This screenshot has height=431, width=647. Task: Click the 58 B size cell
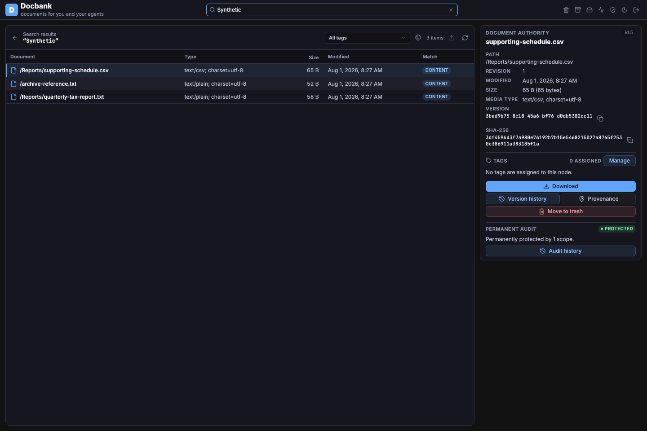click(x=313, y=97)
